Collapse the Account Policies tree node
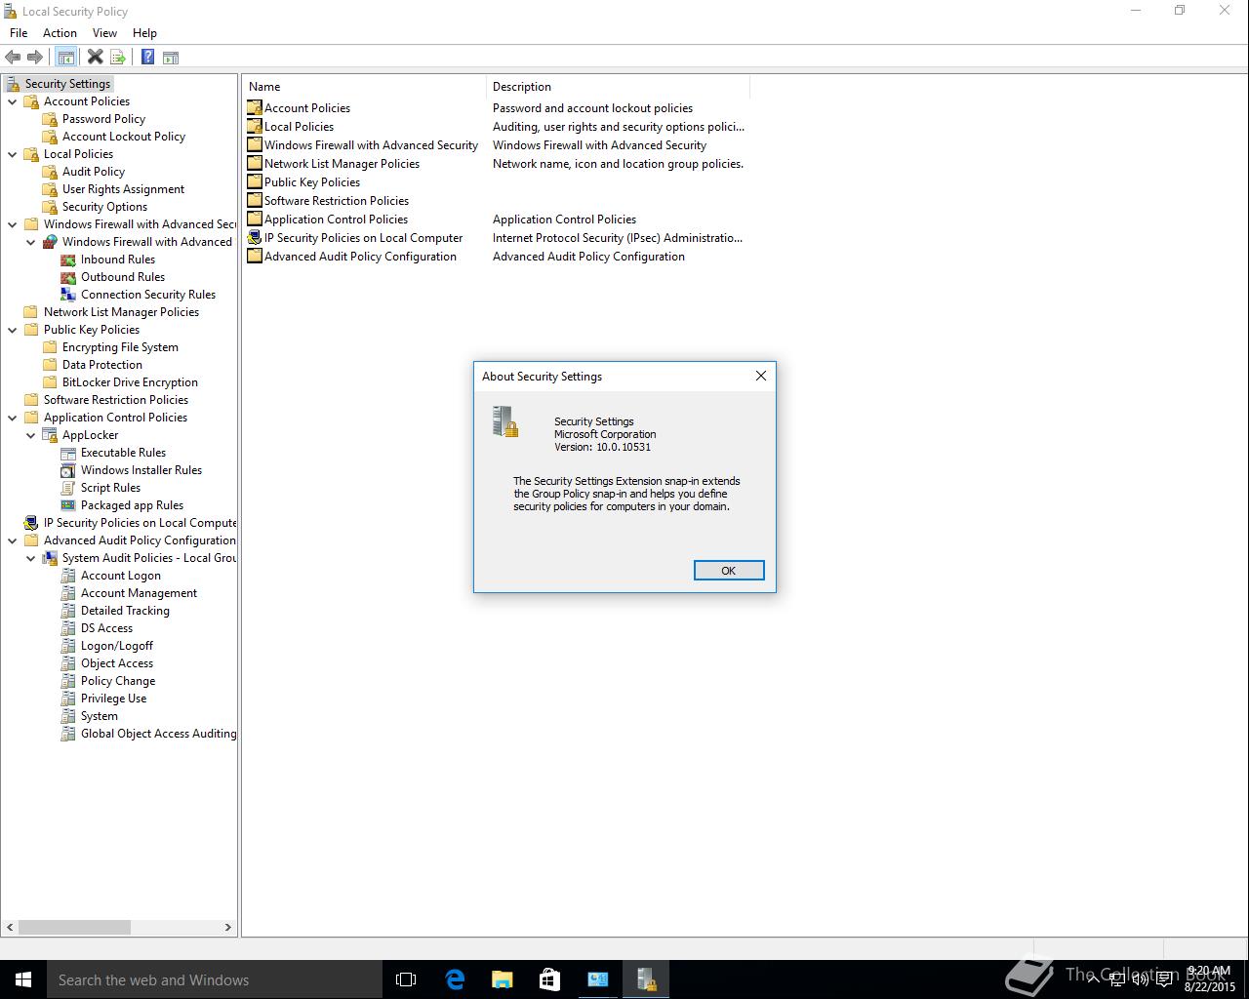 (13, 101)
